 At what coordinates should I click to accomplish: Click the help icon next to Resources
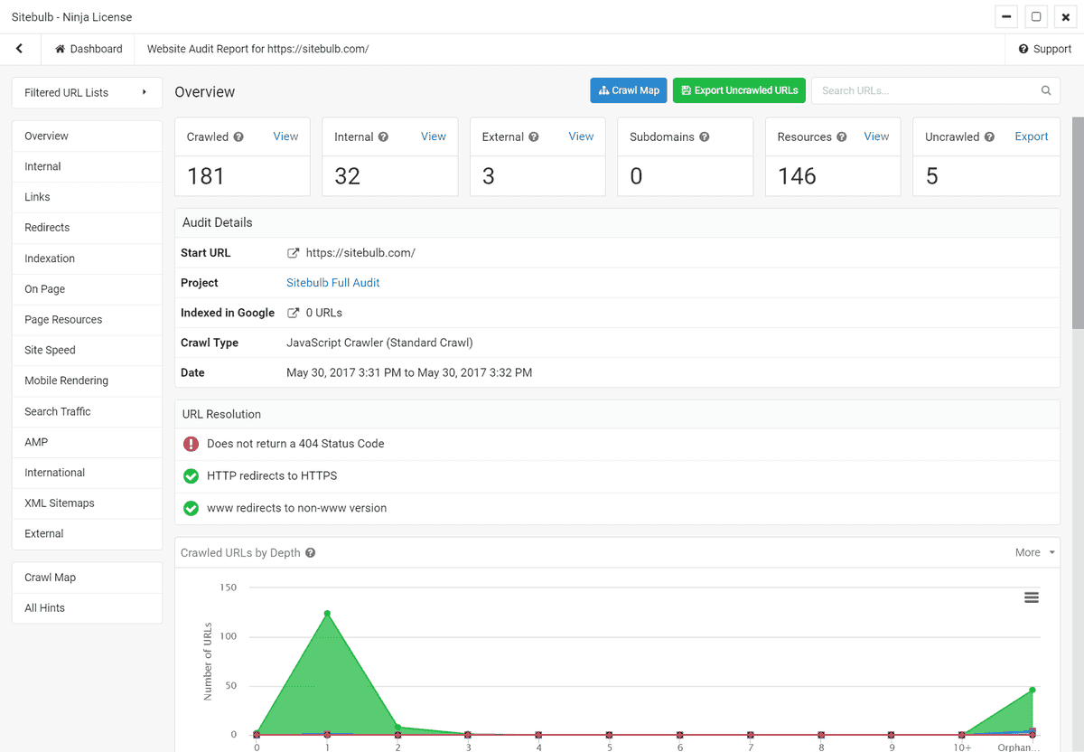point(841,137)
